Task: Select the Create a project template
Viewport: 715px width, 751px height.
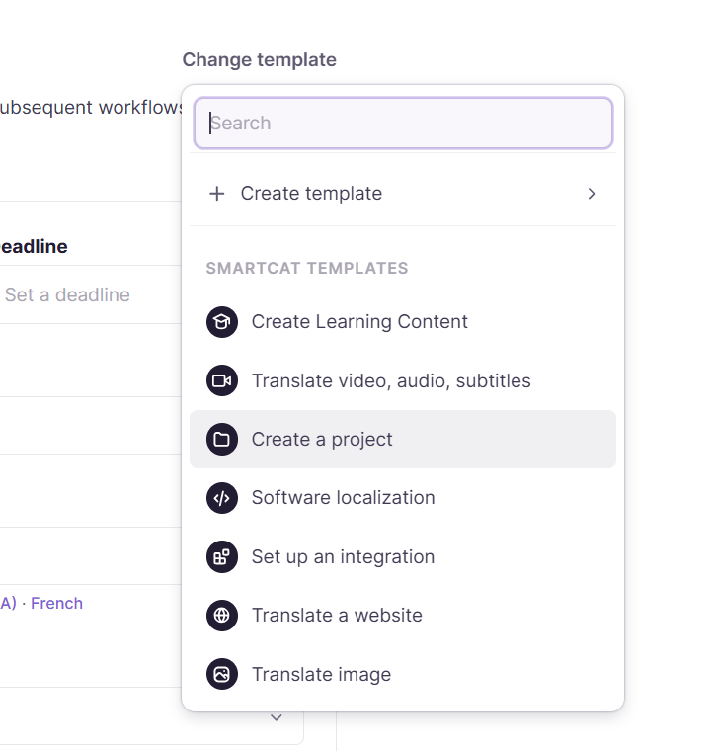Action: click(403, 439)
